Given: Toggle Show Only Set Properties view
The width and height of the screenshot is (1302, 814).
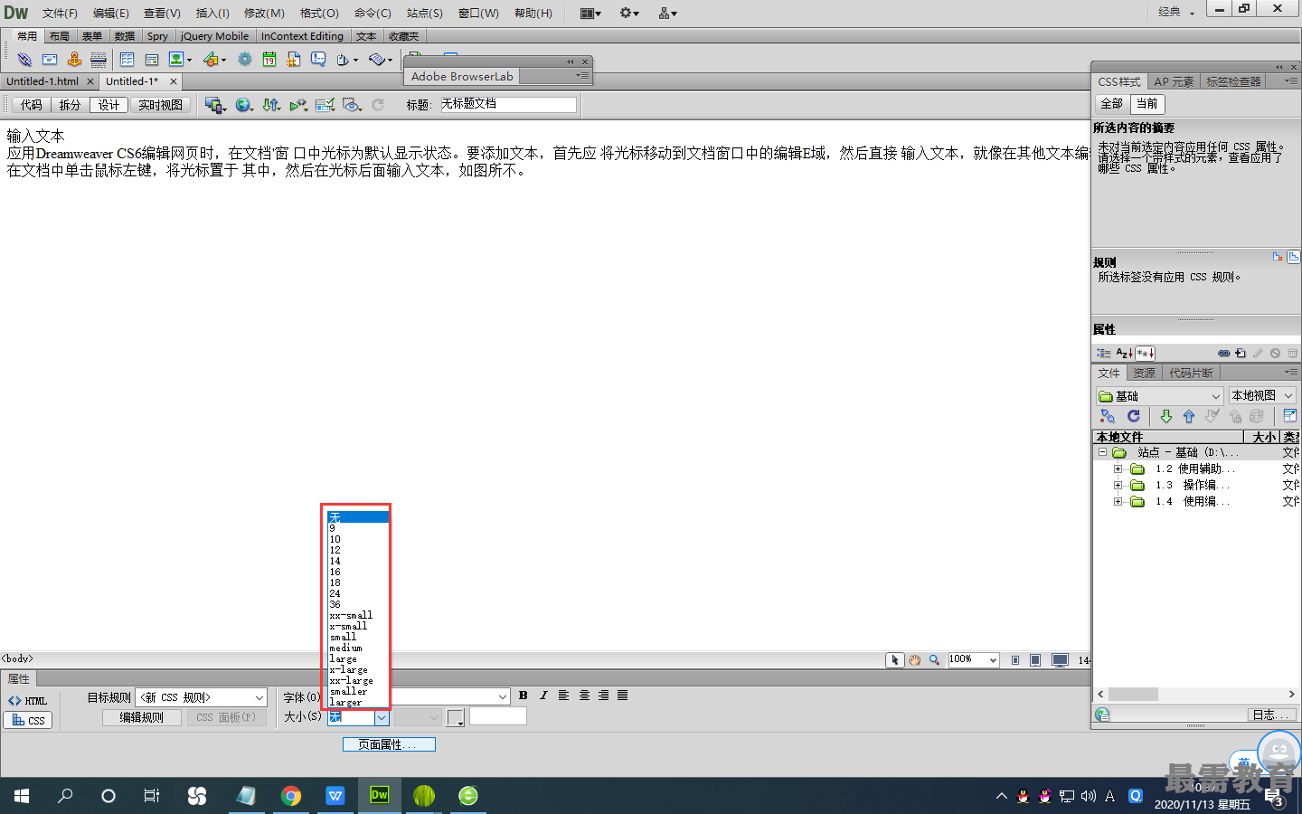Looking at the screenshot, I should [1145, 354].
